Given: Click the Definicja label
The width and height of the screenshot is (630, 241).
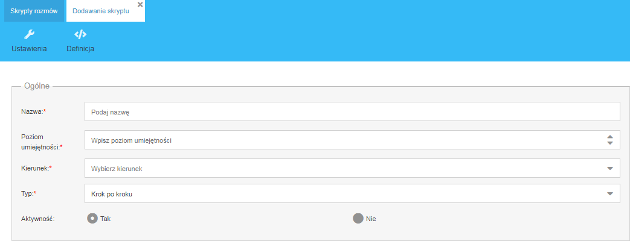Looking at the screenshot, I should [80, 49].
